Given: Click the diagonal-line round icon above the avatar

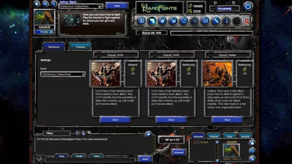Looking at the screenshot, I should pos(54,4).
